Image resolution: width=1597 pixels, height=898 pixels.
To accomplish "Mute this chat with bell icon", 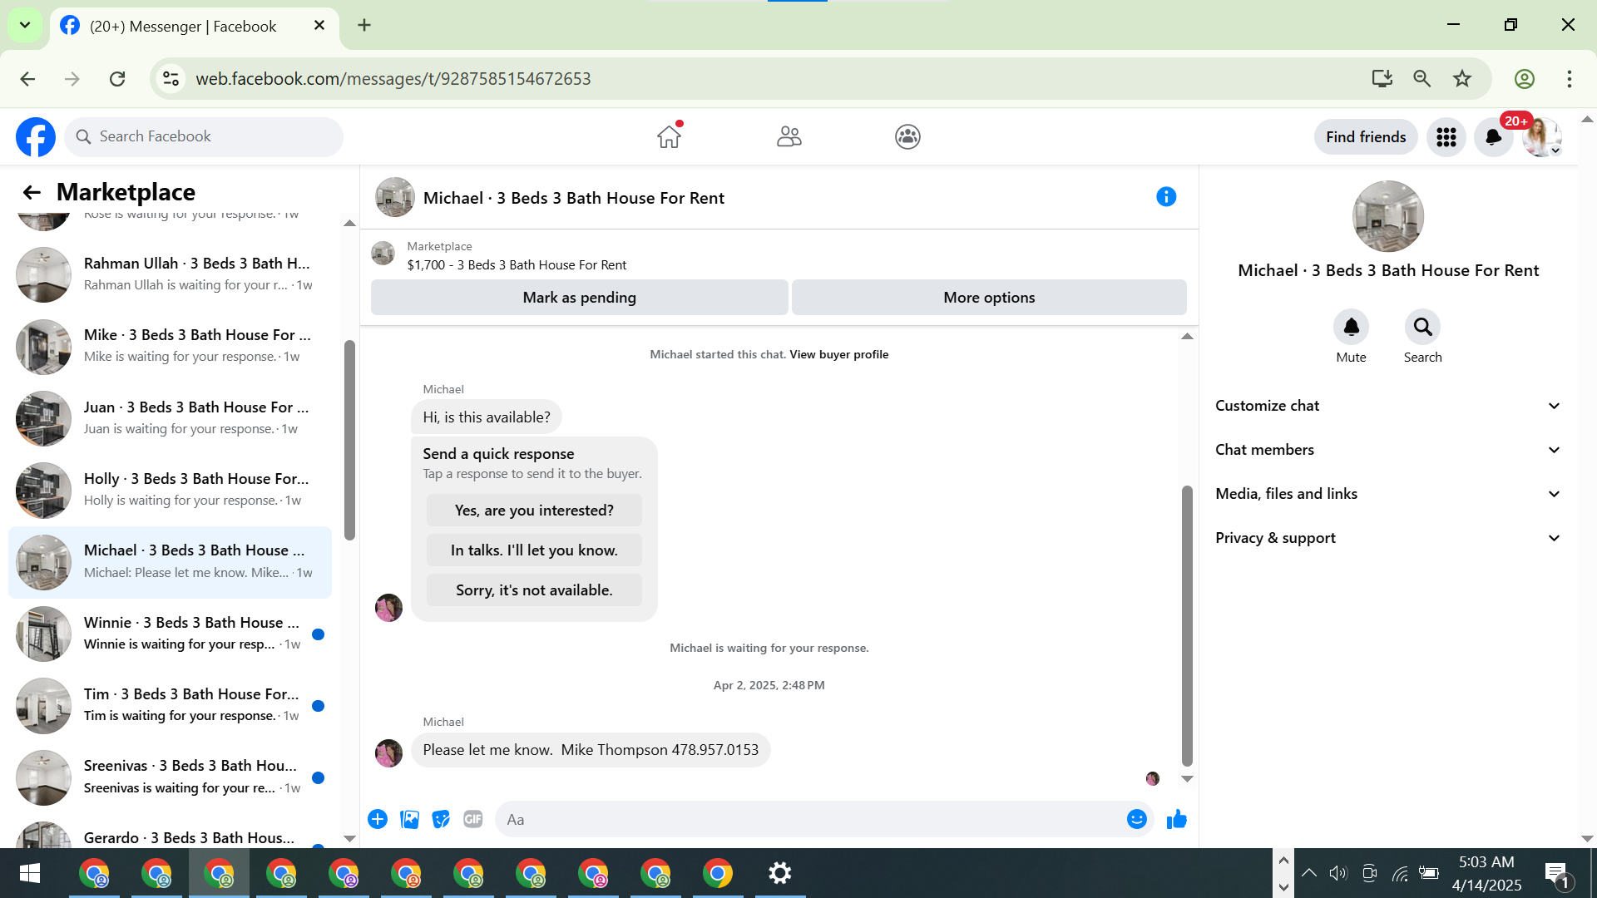I will (x=1351, y=328).
